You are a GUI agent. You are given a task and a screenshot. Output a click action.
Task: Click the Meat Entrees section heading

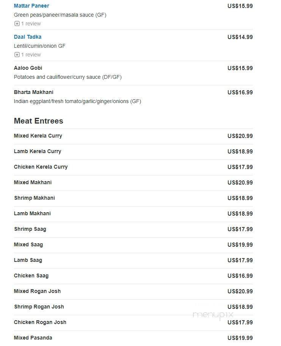tap(39, 121)
